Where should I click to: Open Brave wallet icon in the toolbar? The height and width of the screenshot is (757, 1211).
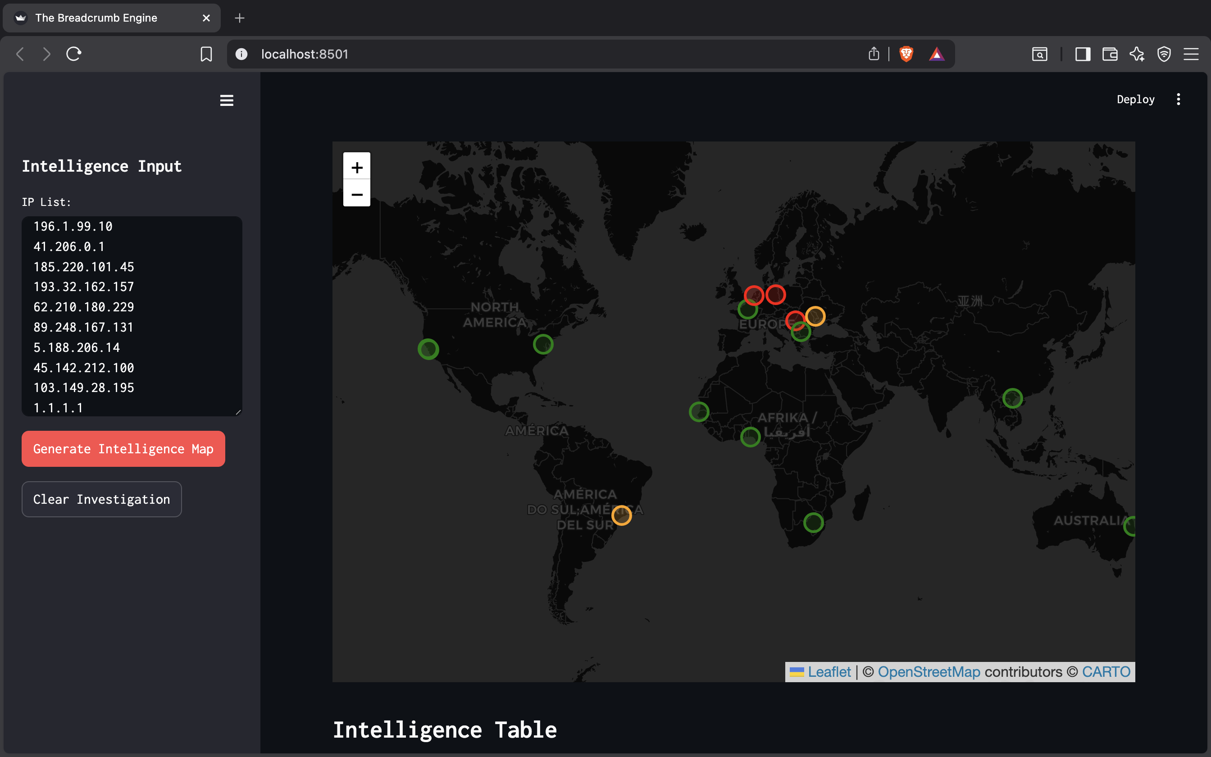[x=1110, y=54]
